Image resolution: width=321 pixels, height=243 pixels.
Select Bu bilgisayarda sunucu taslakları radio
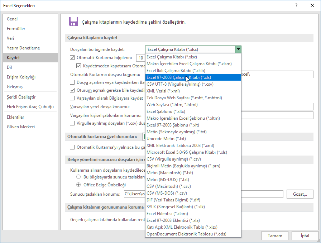[x=78, y=177]
